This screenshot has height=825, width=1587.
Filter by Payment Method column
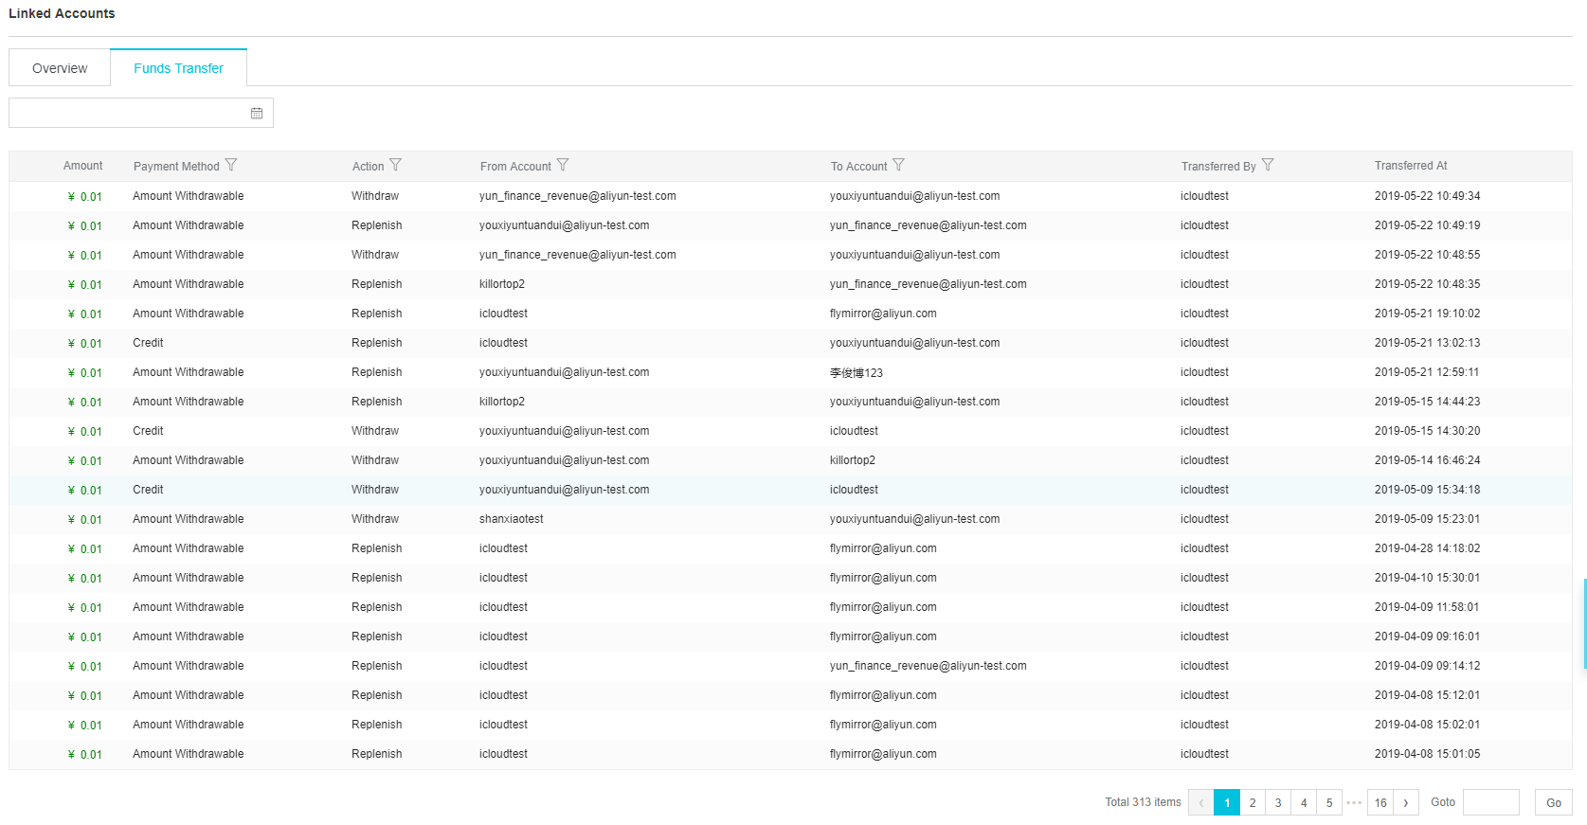coord(231,165)
